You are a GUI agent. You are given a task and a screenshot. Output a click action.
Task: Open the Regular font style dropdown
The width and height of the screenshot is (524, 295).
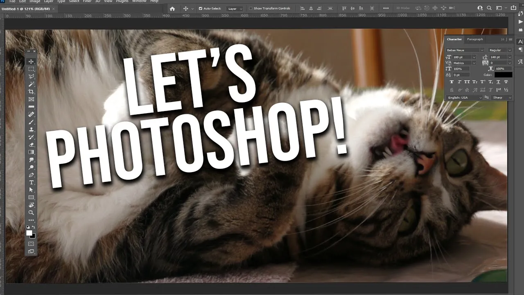pyautogui.click(x=510, y=50)
